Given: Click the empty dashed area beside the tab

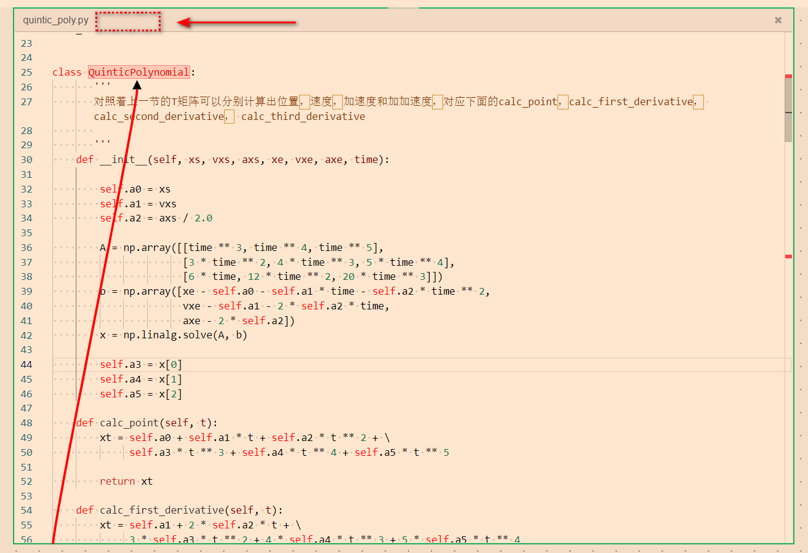Looking at the screenshot, I should (128, 22).
